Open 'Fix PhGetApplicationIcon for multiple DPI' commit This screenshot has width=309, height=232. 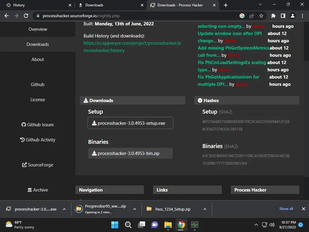pos(228,80)
